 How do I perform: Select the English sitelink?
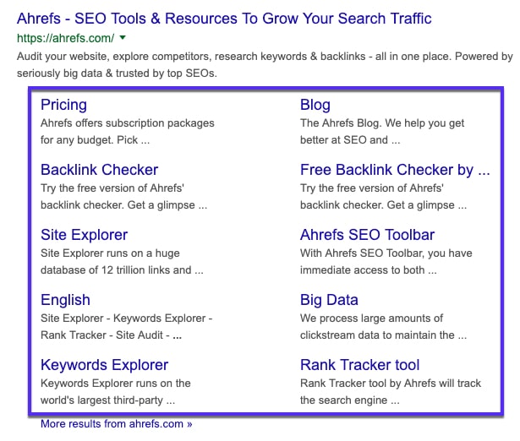(65, 300)
